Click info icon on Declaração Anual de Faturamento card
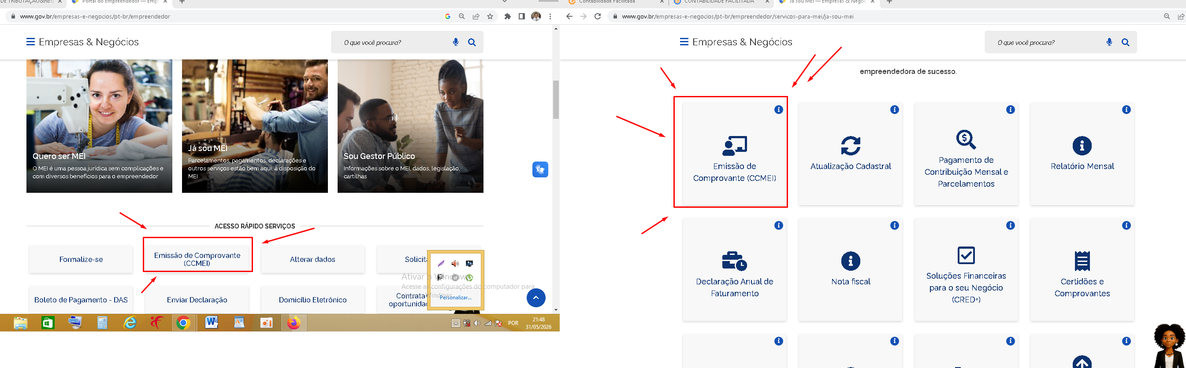The width and height of the screenshot is (1186, 368). 778,225
